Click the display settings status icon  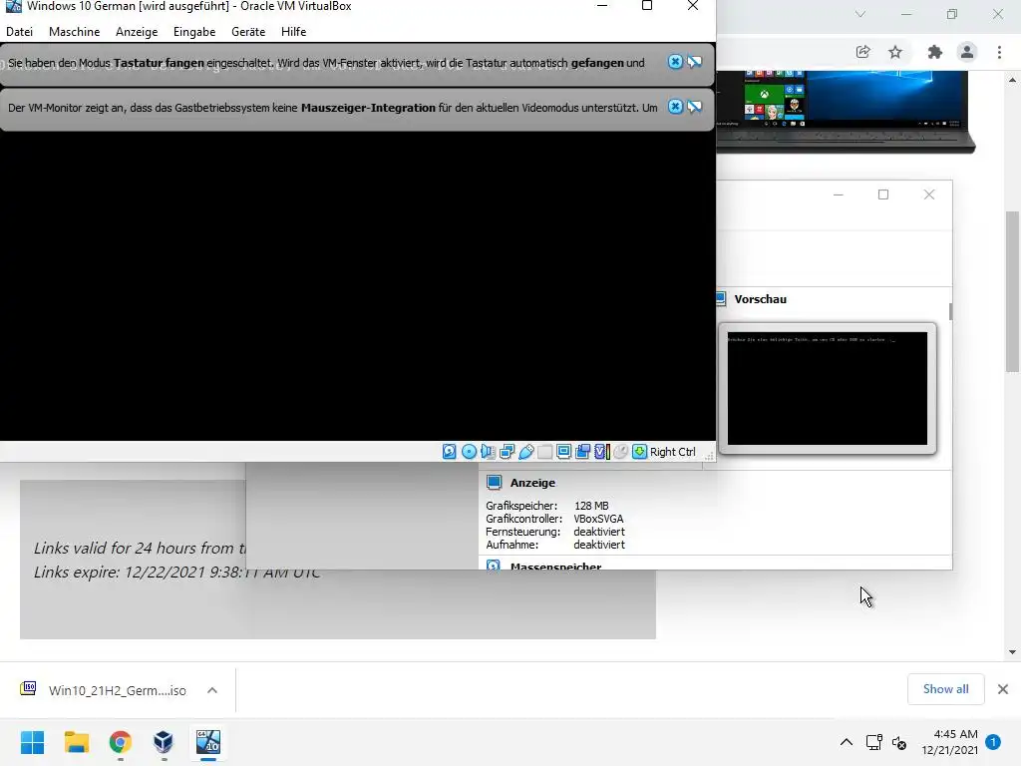click(564, 452)
